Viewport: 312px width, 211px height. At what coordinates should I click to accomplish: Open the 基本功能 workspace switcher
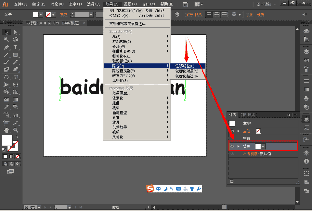tap(266, 4)
